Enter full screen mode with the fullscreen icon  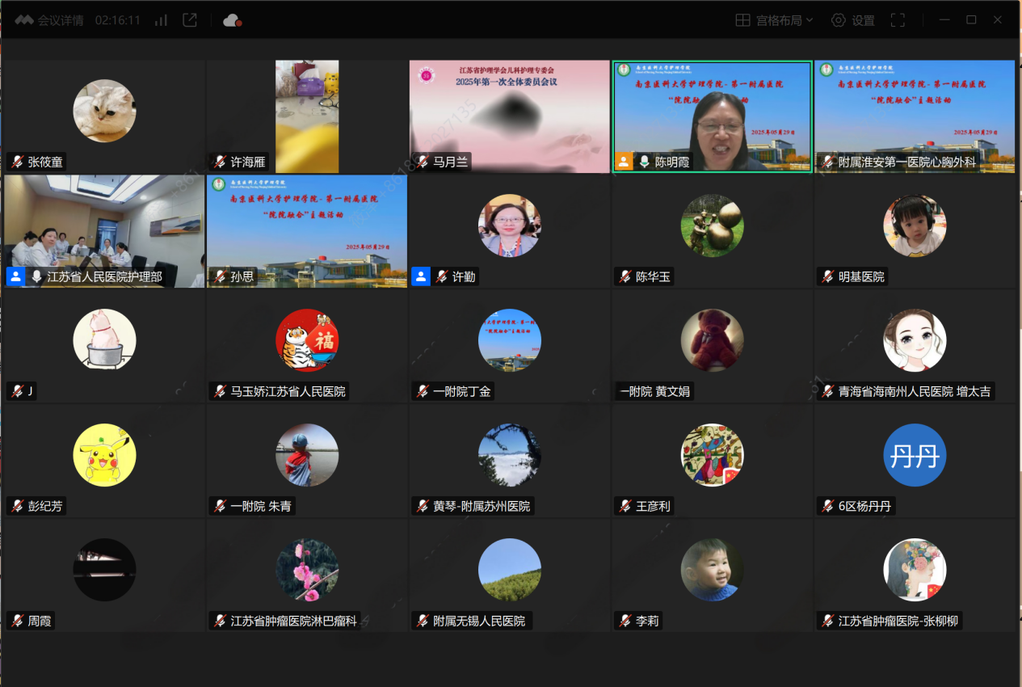click(898, 20)
